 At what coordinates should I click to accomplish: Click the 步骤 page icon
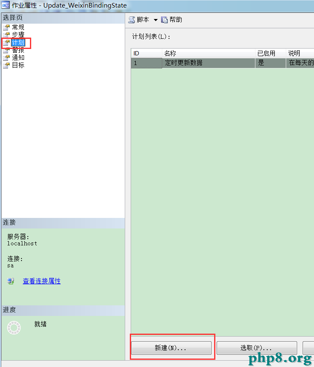click(6, 35)
